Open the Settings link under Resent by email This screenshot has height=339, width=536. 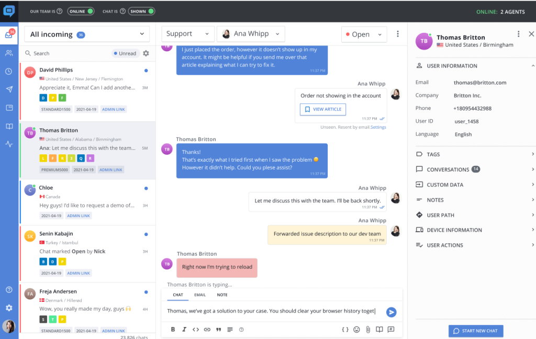coord(378,127)
